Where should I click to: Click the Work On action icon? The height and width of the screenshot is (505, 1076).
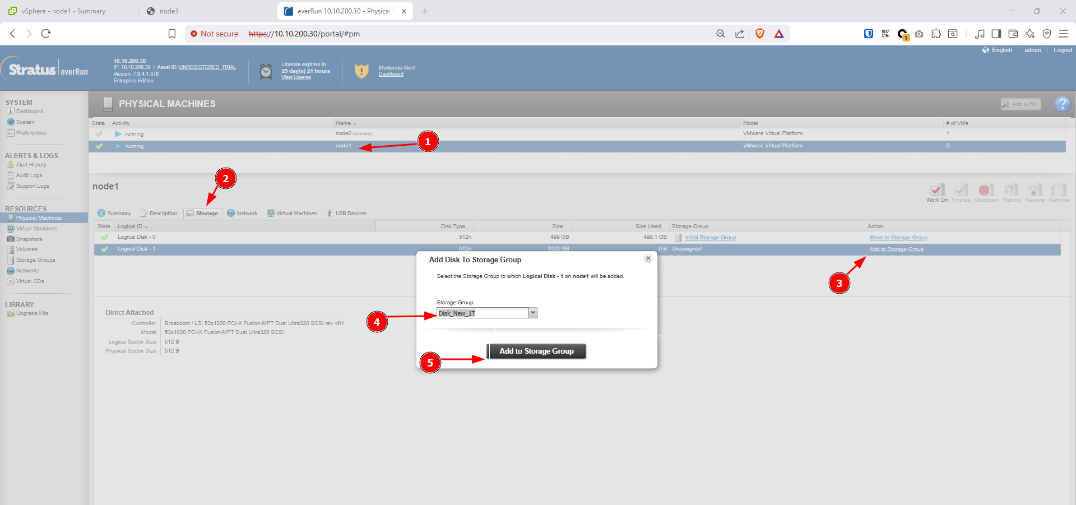pyautogui.click(x=936, y=191)
